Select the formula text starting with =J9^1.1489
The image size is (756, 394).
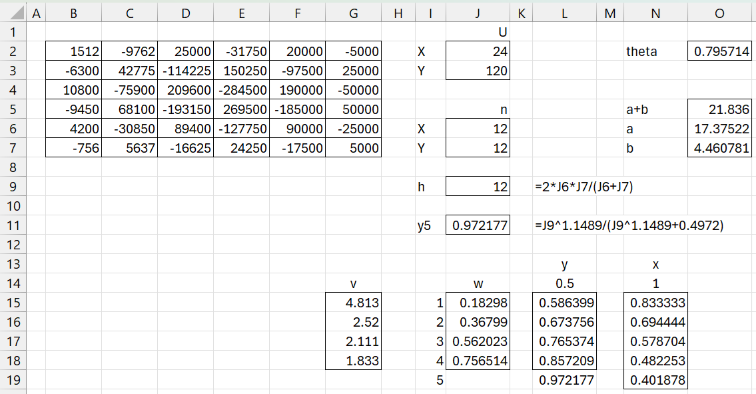click(x=629, y=226)
